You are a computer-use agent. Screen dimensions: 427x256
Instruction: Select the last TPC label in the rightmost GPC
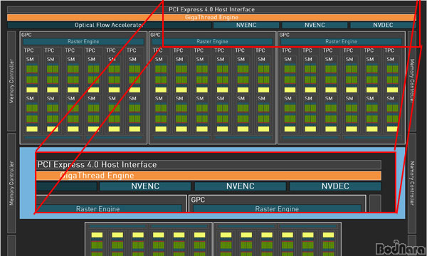pyautogui.click(x=389, y=50)
